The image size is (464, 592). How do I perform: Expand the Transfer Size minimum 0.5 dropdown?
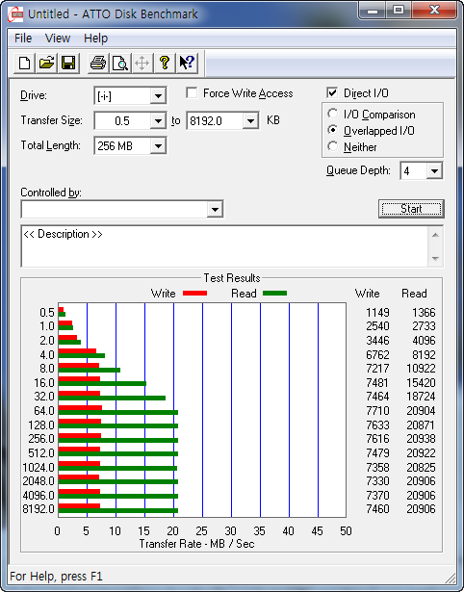tap(158, 121)
